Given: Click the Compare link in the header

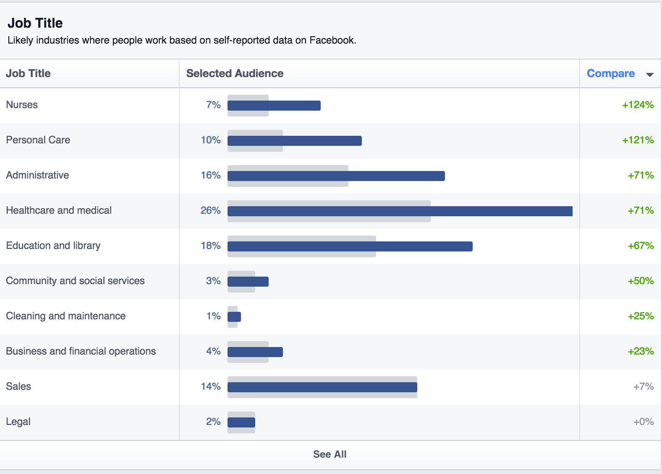Looking at the screenshot, I should tap(611, 73).
